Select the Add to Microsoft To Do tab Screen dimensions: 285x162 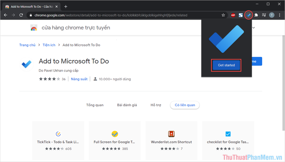pyautogui.click(x=31, y=7)
